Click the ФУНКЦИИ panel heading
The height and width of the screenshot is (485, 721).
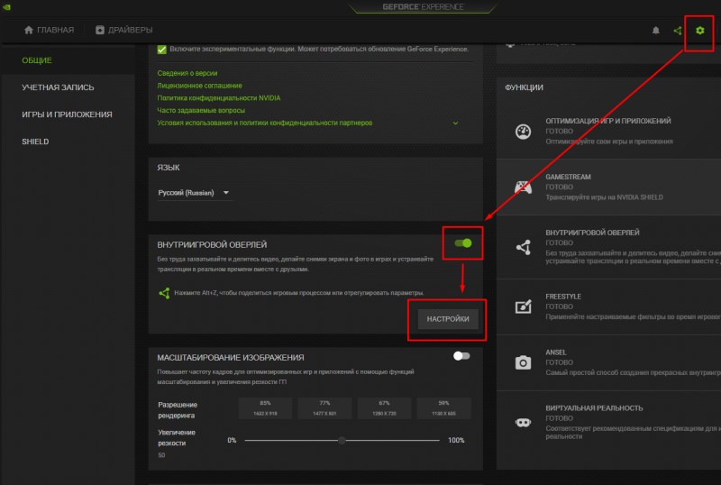524,87
